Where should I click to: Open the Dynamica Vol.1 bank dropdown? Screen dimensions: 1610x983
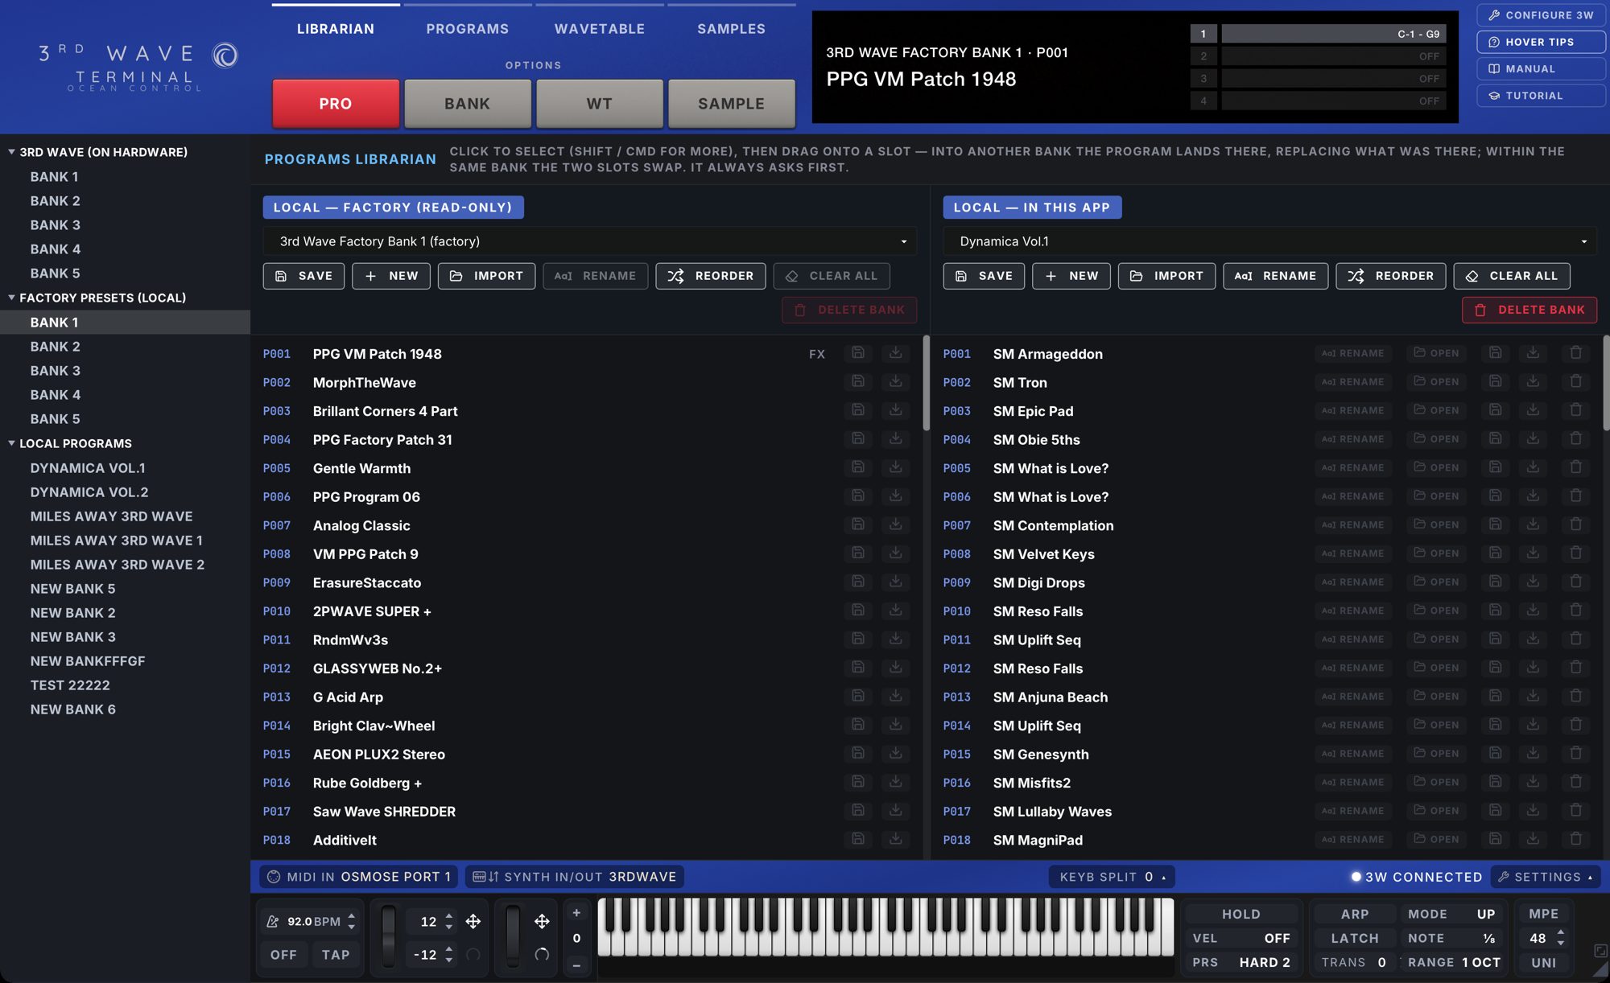[1269, 241]
